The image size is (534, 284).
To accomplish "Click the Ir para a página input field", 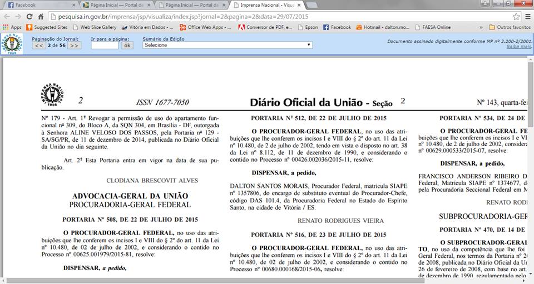I will click(105, 46).
